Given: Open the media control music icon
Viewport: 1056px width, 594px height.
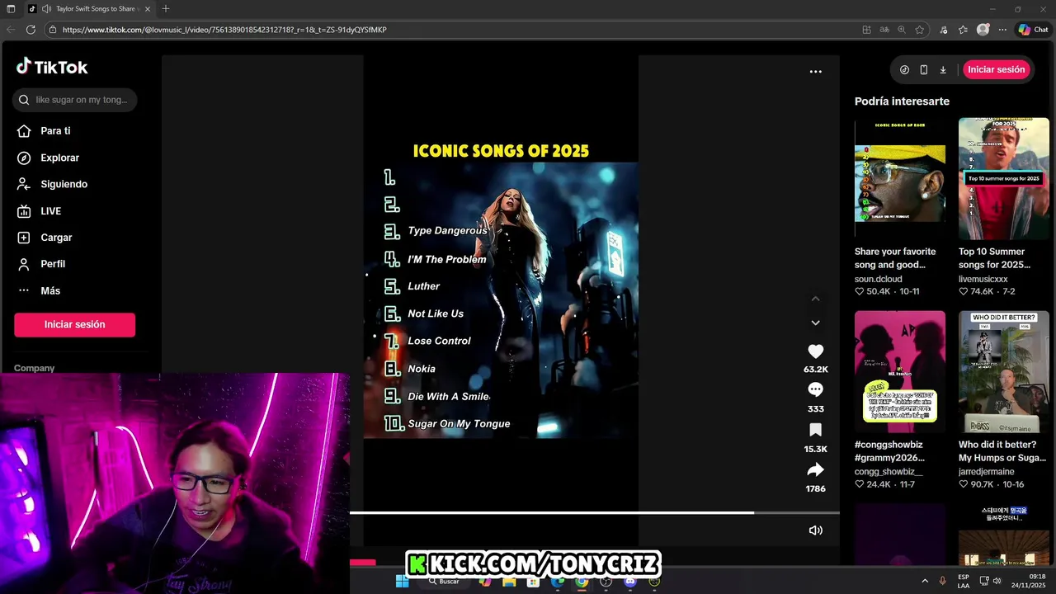Looking at the screenshot, I should [x=944, y=30].
